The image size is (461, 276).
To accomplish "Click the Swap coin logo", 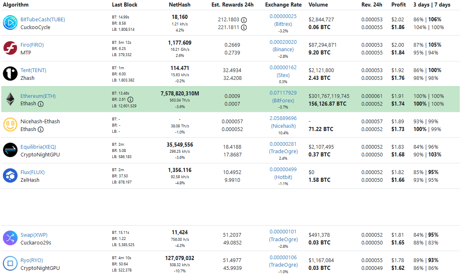I will tap(10, 238).
